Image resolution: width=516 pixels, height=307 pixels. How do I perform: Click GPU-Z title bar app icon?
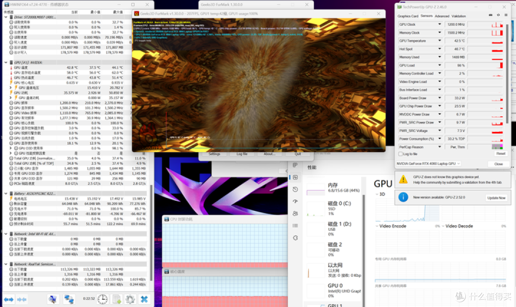[x=399, y=7]
